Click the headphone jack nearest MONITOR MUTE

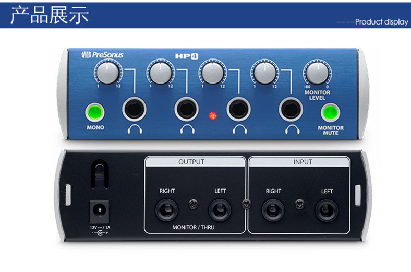coord(291,109)
